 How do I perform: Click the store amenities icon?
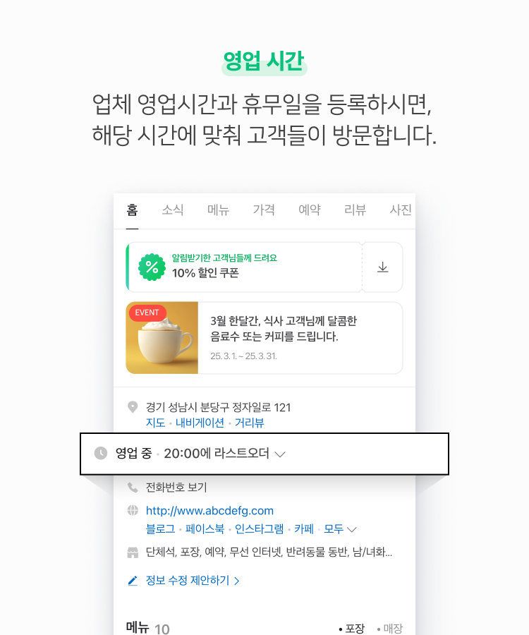[133, 552]
